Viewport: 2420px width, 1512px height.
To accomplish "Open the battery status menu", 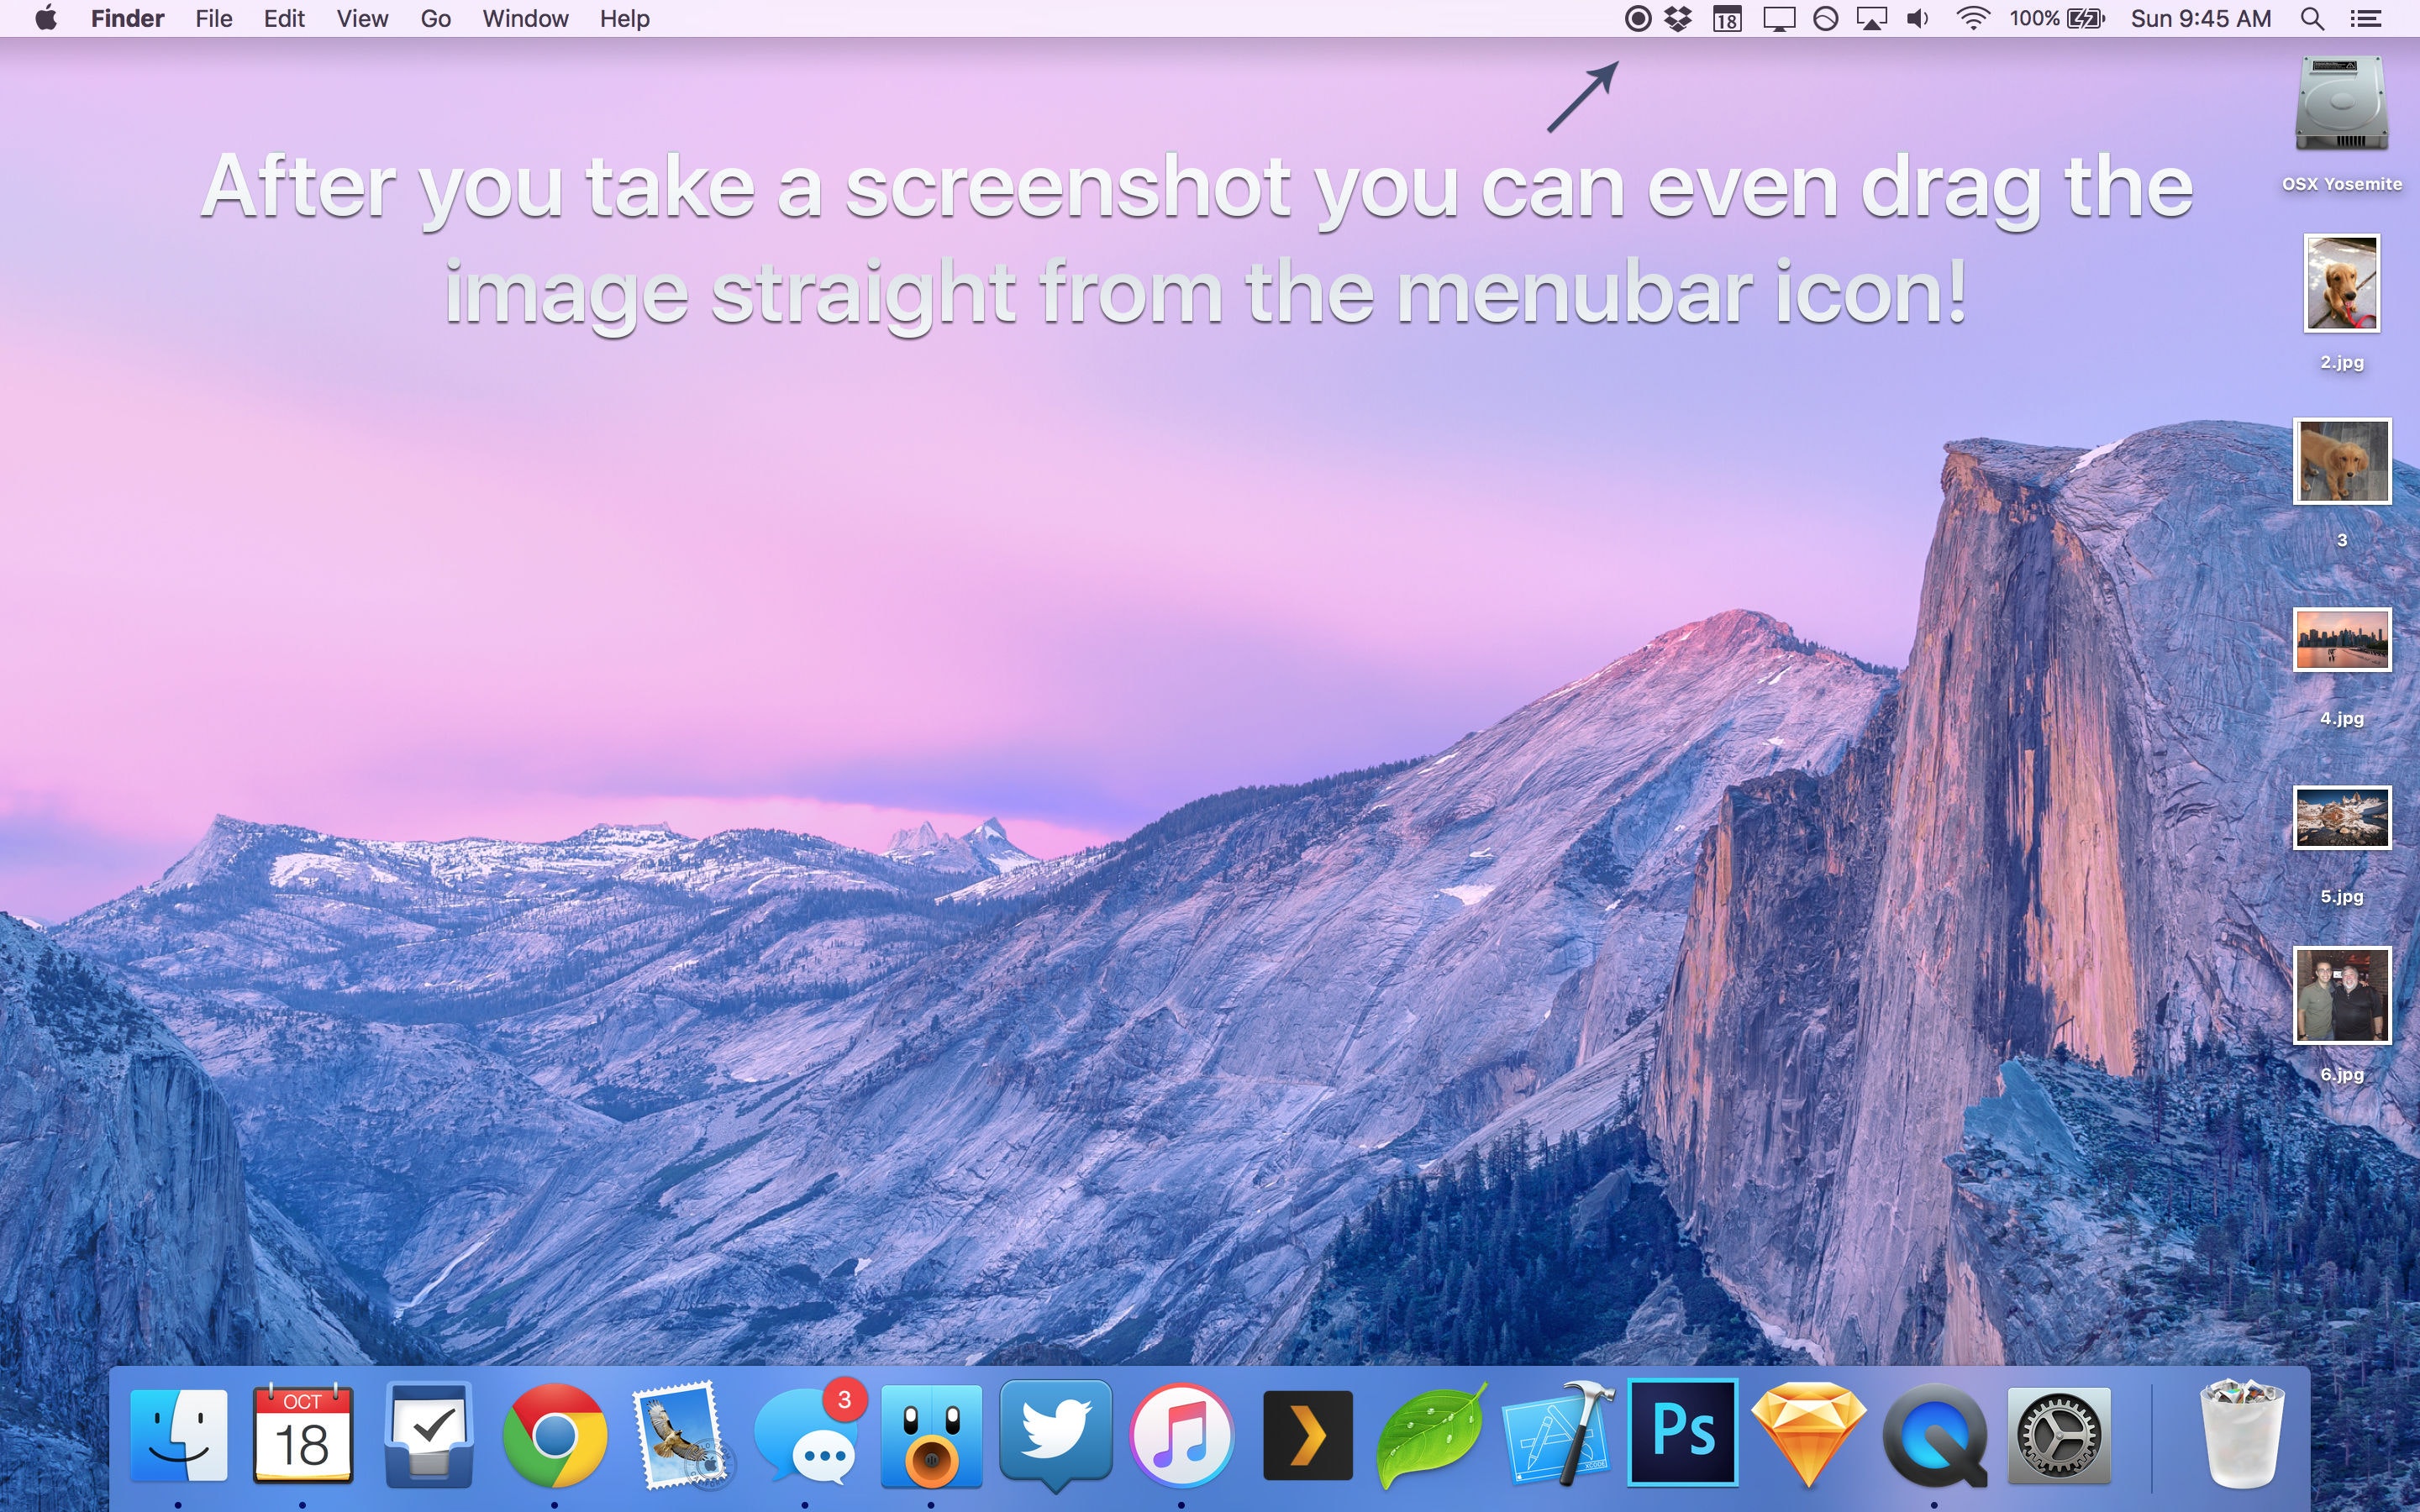I will [x=2085, y=19].
